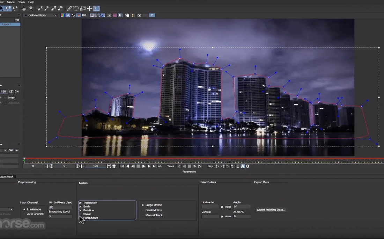Click the link layers chain icon
This screenshot has height=239, width=384.
(69, 8)
